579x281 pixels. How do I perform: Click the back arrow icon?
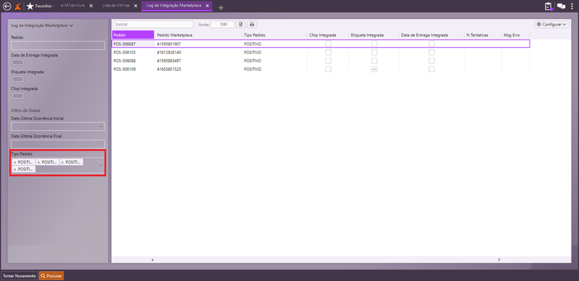coord(7,6)
